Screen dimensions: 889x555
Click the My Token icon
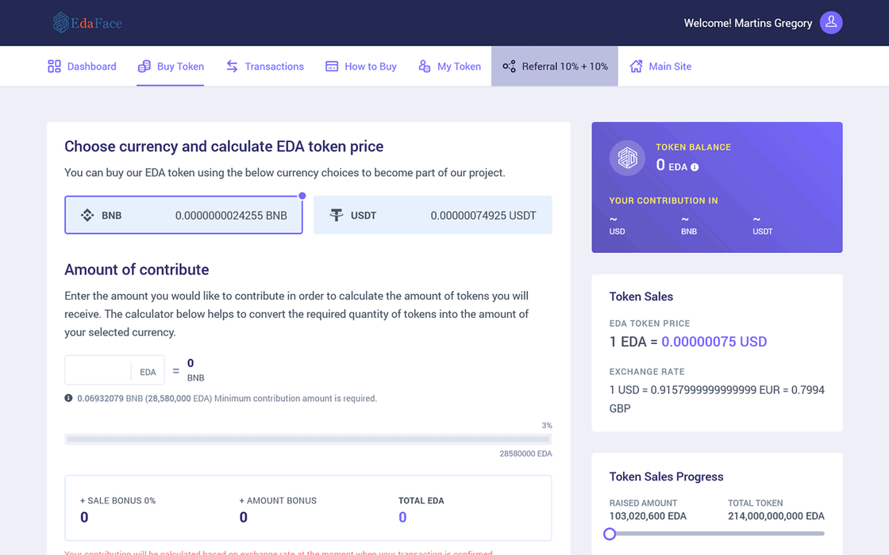pyautogui.click(x=425, y=67)
